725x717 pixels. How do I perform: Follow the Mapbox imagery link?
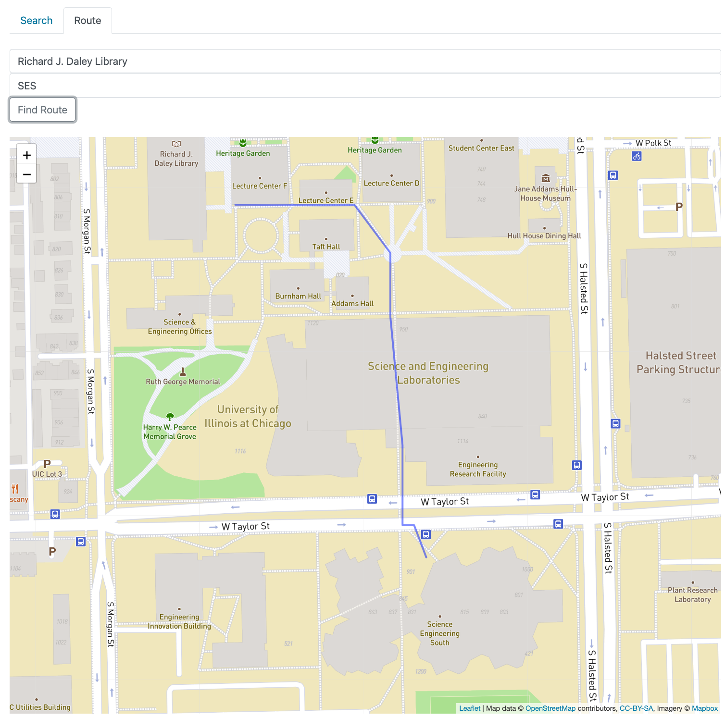(x=704, y=708)
